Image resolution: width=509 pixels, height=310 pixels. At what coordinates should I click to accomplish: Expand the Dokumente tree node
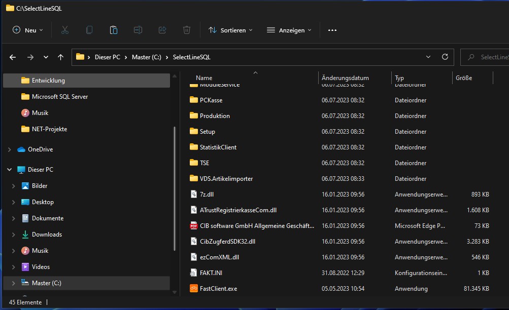point(13,218)
